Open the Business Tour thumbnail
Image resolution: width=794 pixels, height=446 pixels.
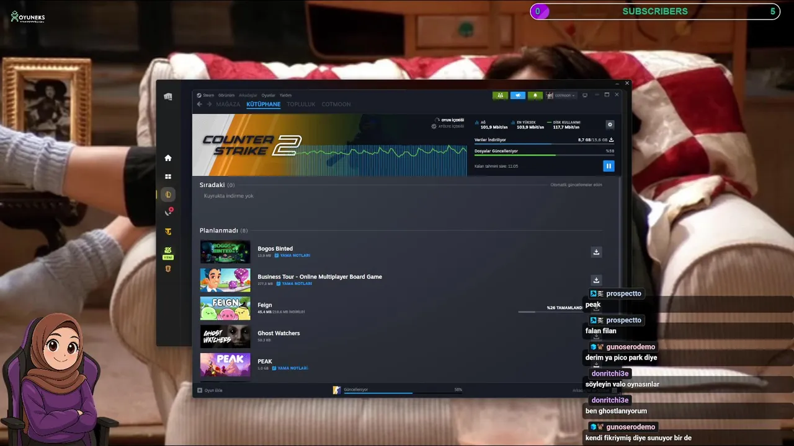[225, 280]
